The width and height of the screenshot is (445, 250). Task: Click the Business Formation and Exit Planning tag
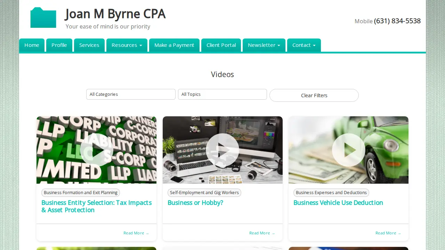coord(81,193)
